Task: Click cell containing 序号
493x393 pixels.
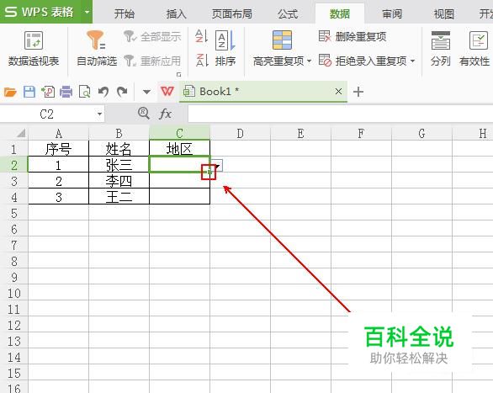Action: tap(59, 149)
